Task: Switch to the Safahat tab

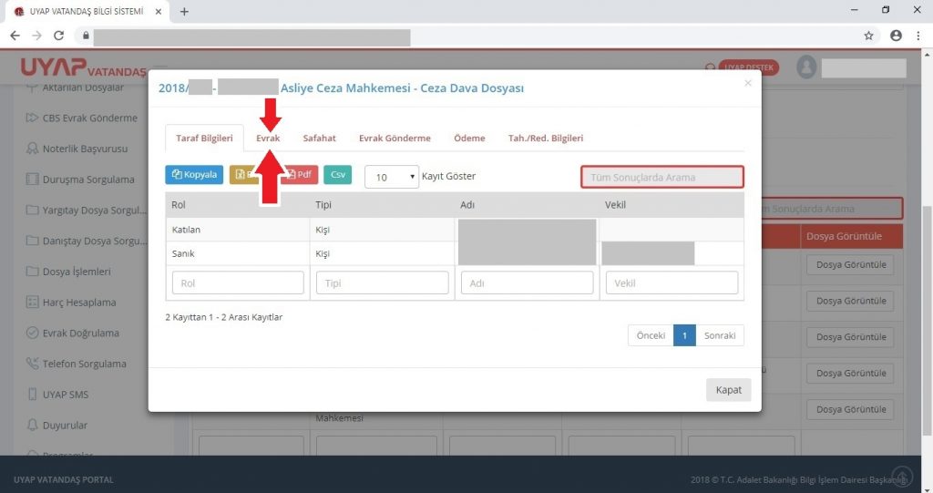Action: 319,139
